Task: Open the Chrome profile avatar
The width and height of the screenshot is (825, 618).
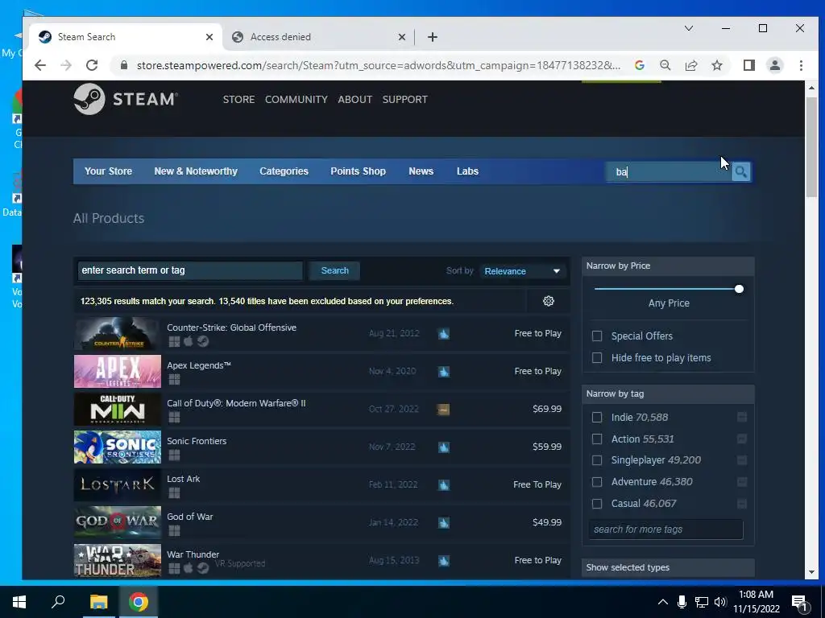Action: (x=774, y=65)
